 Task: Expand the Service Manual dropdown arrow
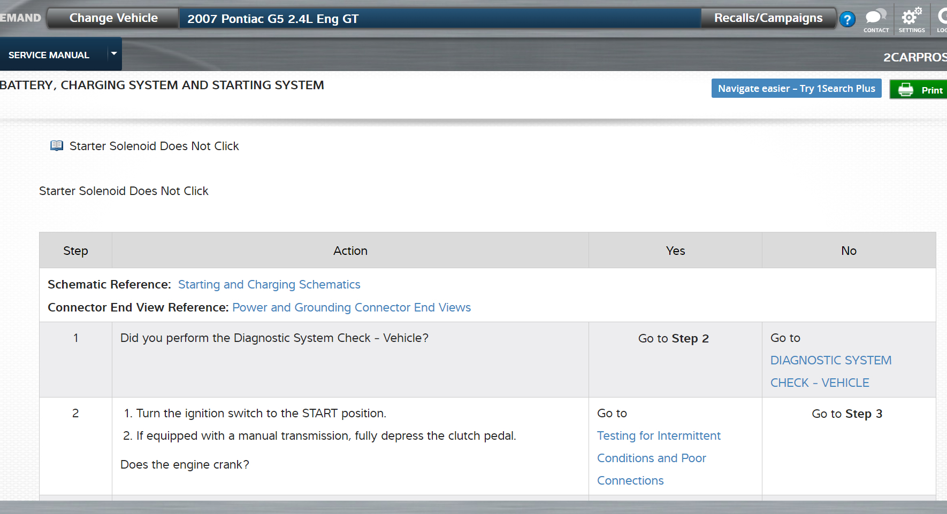pos(114,54)
